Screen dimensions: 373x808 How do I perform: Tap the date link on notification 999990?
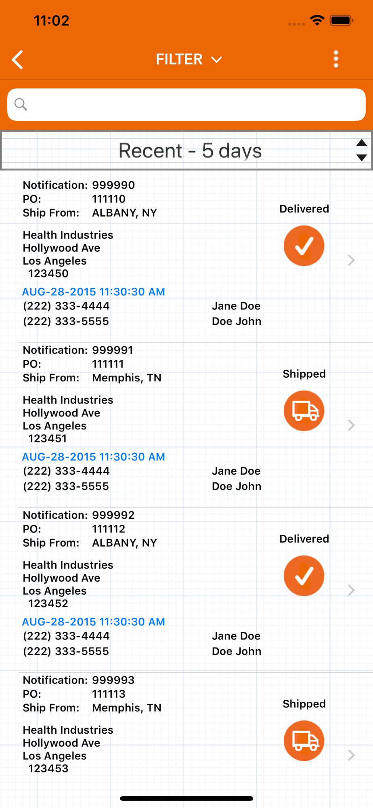(x=94, y=292)
